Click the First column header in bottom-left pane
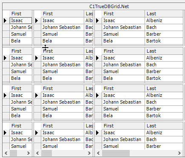Viewport: 185px width, 158px height. point(21,126)
